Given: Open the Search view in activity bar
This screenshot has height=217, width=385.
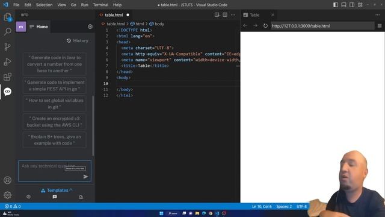Looking at the screenshot, I should pos(7,31).
